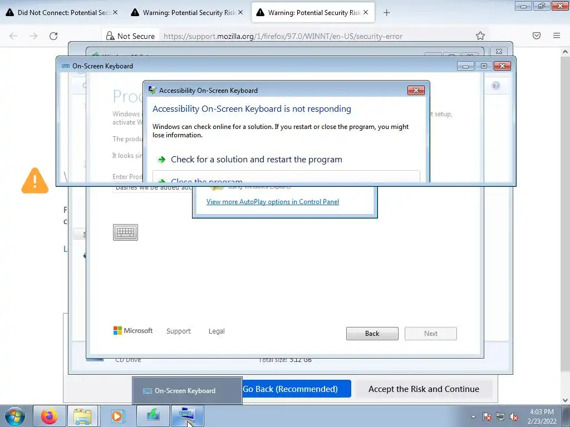Select the On-Screen Keyboard taskbar preview
The image size is (570, 427).
point(187,391)
